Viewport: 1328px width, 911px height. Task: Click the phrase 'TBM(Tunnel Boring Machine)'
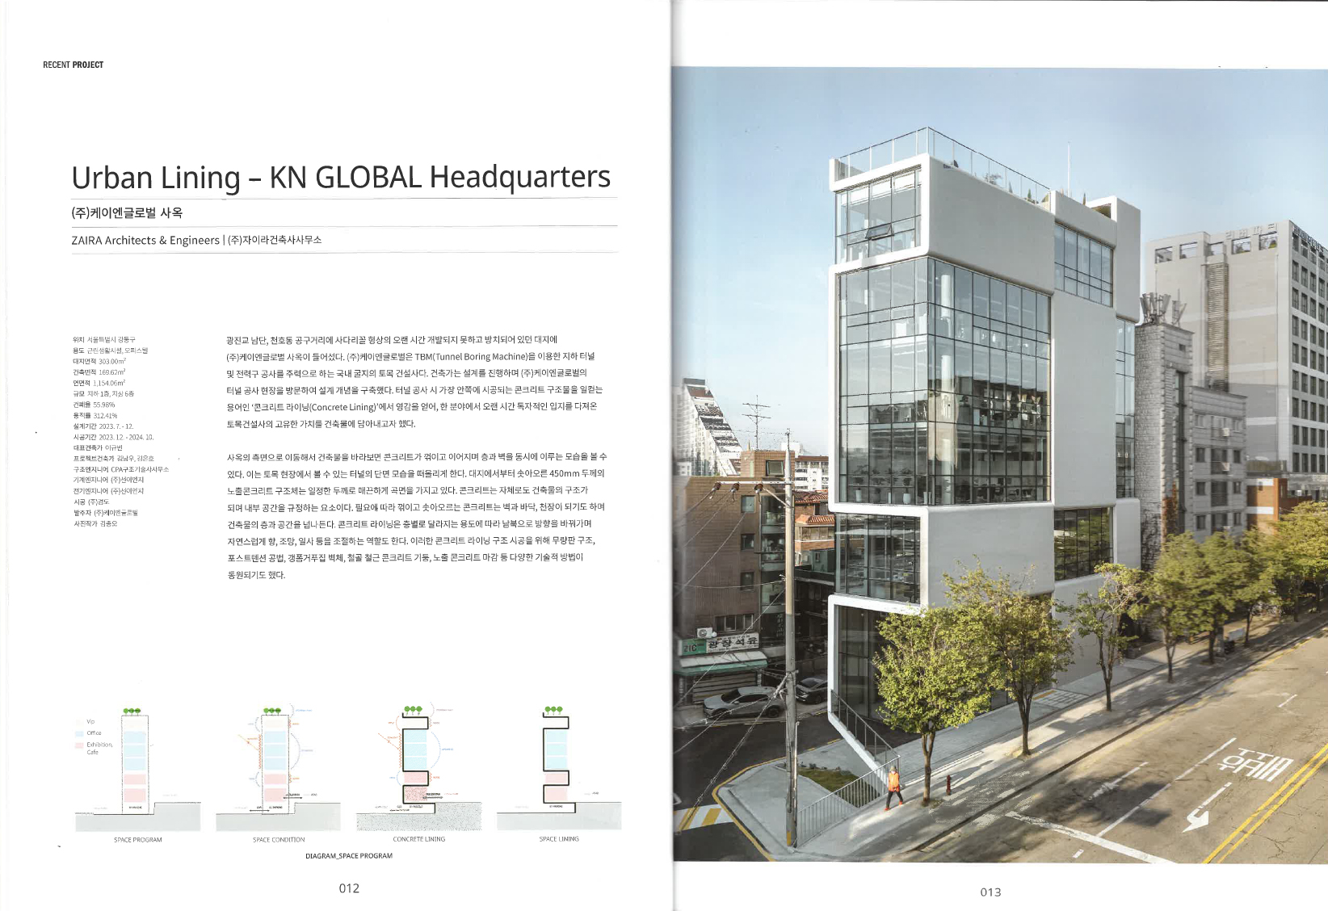pyautogui.click(x=471, y=356)
